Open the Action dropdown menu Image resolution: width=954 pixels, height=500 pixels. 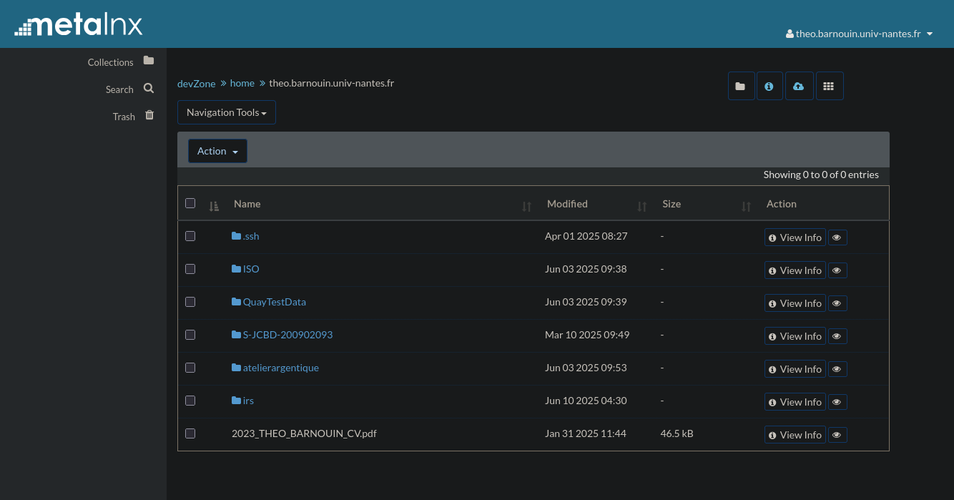pos(217,151)
